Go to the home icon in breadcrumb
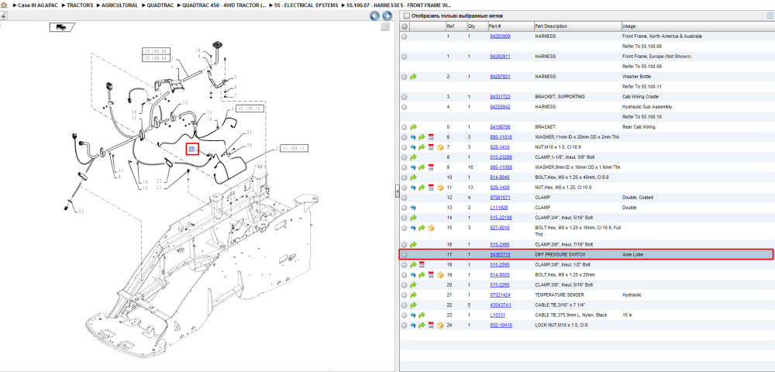The image size is (775, 372). pos(3,5)
